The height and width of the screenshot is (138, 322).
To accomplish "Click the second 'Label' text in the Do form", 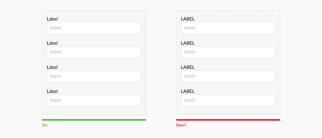I will 52,43.
